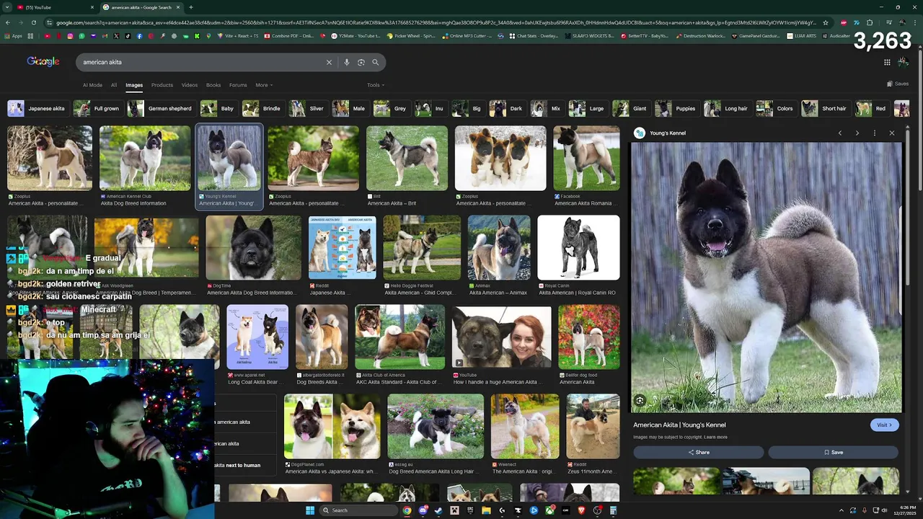Open File Explorer from the taskbar
Viewport: 923px width, 519px height.
coord(486,510)
